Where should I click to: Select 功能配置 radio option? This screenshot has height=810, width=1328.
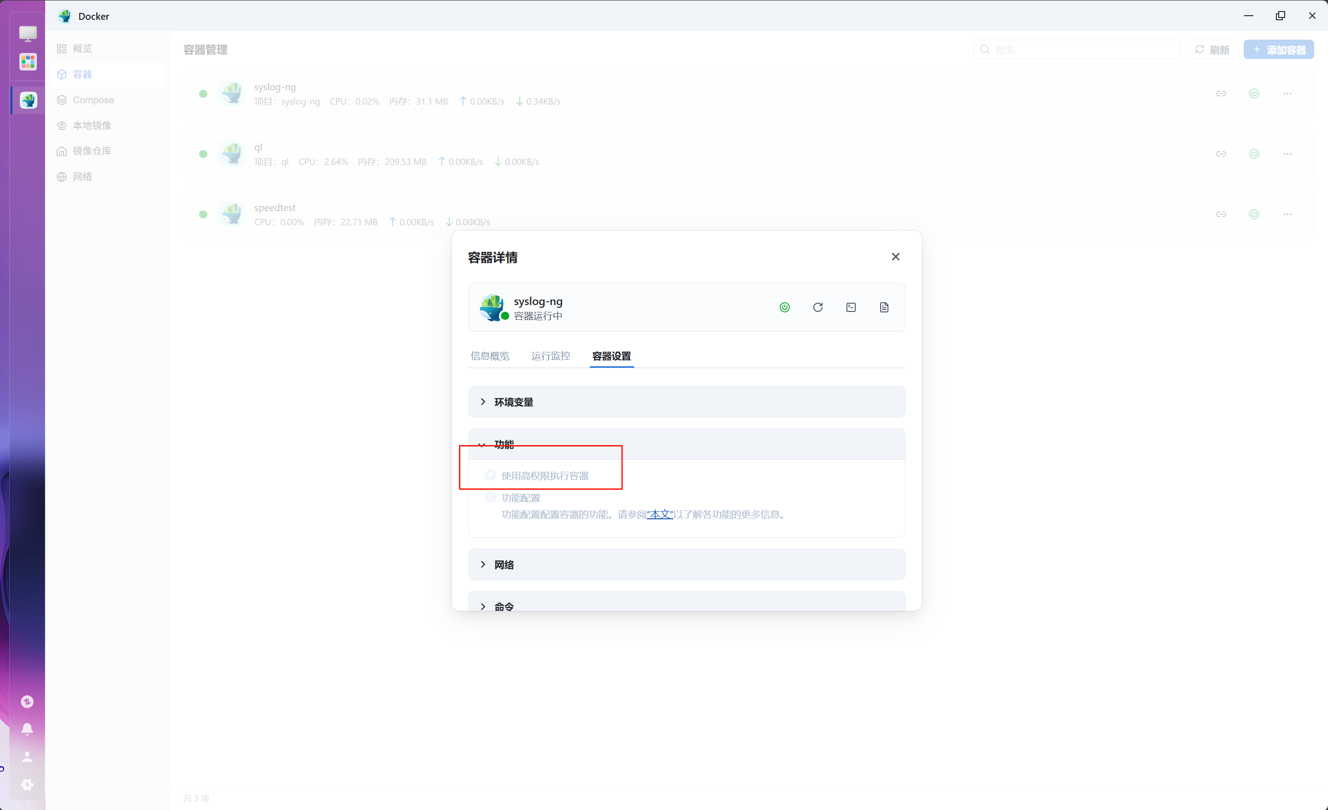[x=490, y=498]
